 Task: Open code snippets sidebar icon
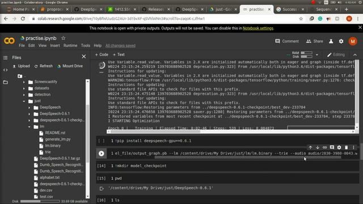[x=5, y=70]
